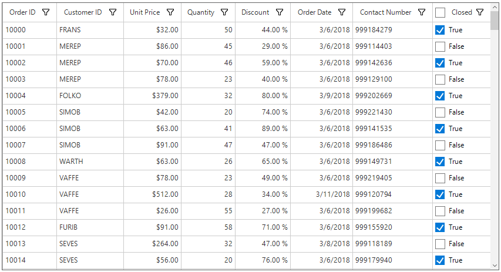Select the $512.00 unit price cell
This screenshot has width=501, height=272.
click(x=152, y=194)
